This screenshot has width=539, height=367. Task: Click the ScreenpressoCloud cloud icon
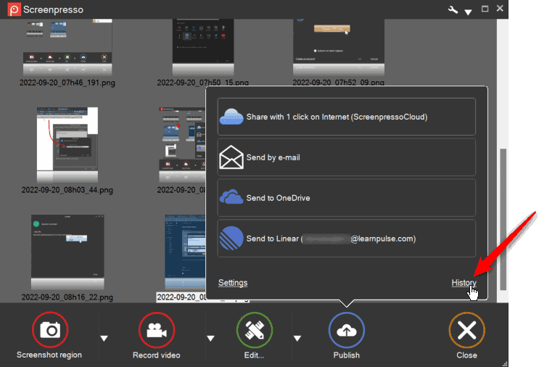pyautogui.click(x=232, y=117)
